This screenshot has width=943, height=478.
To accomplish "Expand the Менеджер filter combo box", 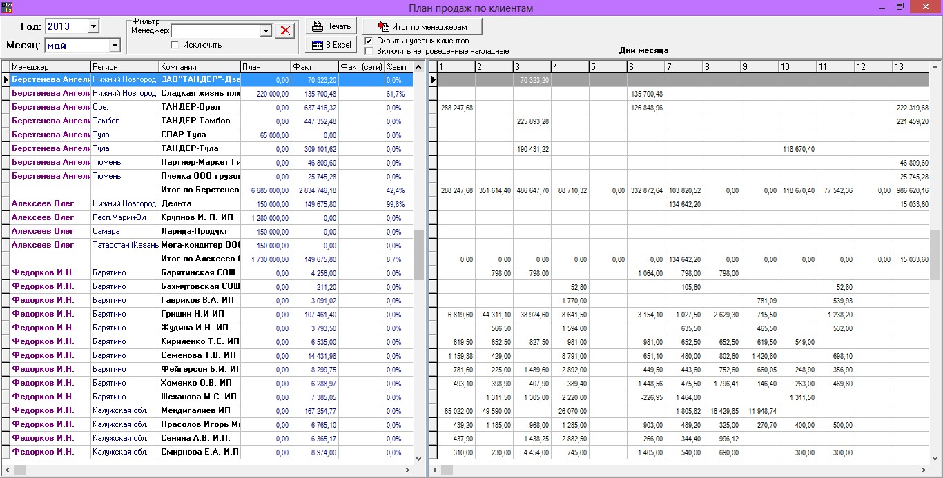I will 266,30.
